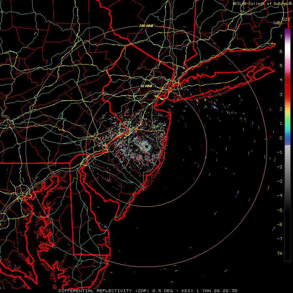Click the "1 JAN 26" date in the caption
This screenshot has width=293, height=293.
coord(208,291)
